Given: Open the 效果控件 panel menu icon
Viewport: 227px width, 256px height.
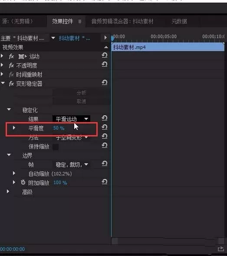Looking at the screenshot, I should 80,21.
